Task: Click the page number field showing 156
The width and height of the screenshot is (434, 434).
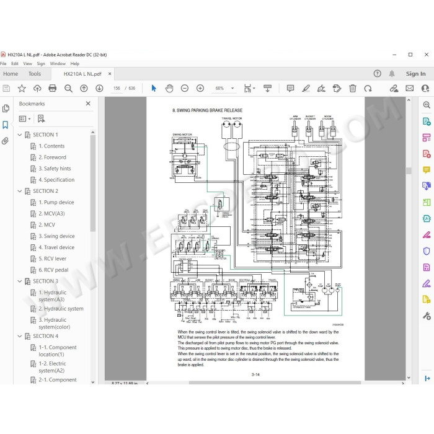Action: (117, 88)
